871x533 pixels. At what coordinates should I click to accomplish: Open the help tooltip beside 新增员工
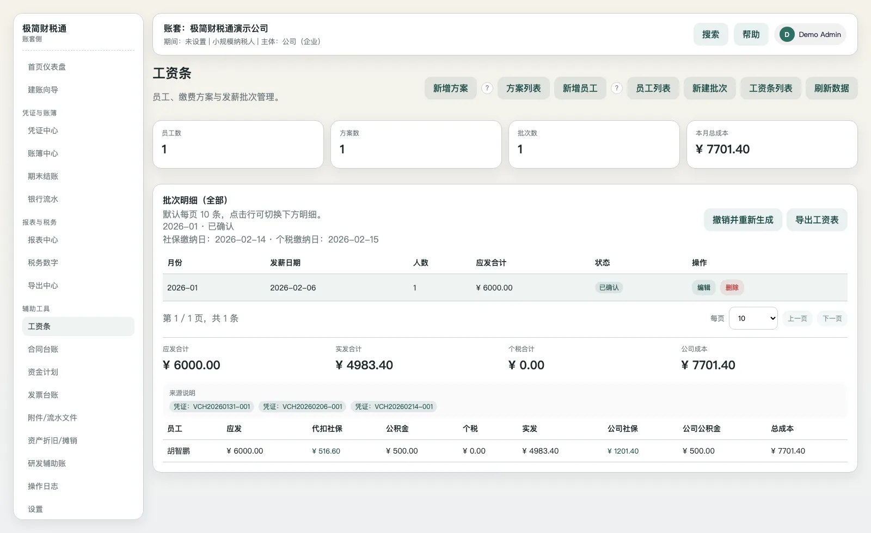pos(616,88)
